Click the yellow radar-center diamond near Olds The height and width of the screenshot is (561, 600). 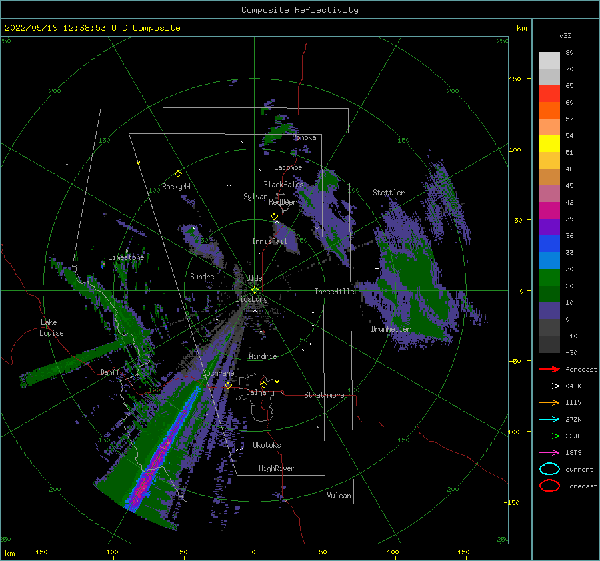tap(255, 290)
